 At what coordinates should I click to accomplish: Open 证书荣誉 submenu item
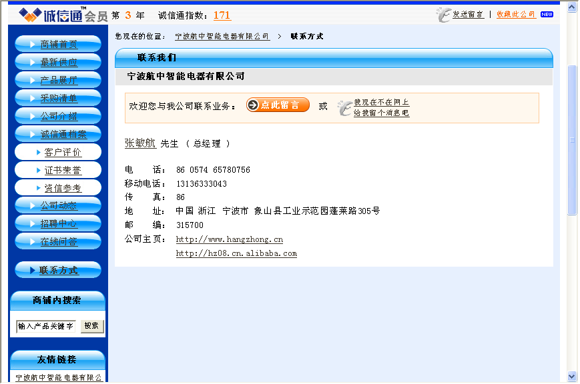tap(62, 171)
